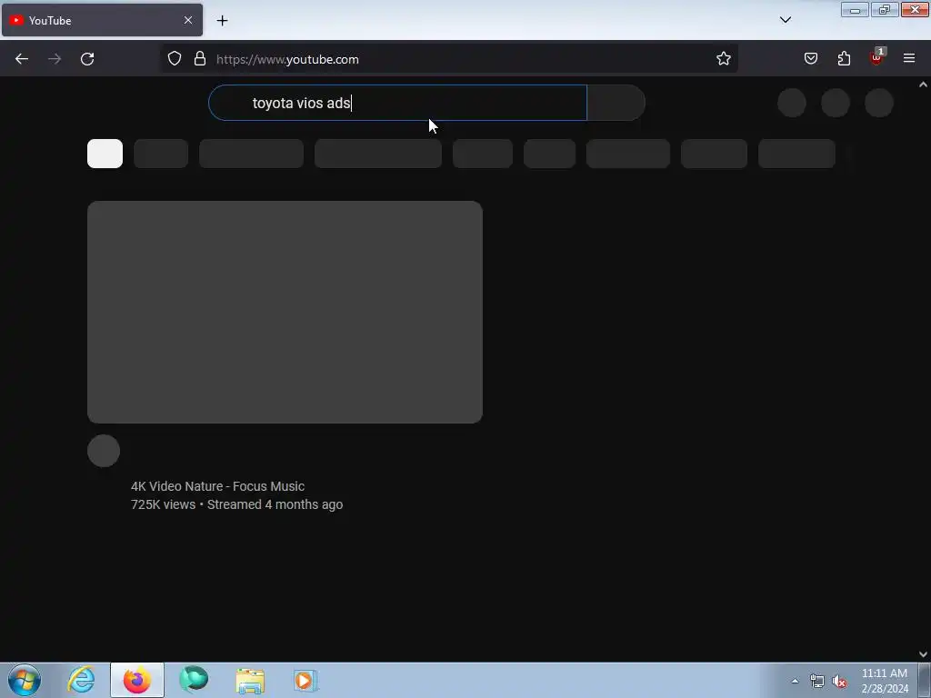Launch Windows Media Player from taskbar
The height and width of the screenshot is (698, 931).
pyautogui.click(x=305, y=680)
